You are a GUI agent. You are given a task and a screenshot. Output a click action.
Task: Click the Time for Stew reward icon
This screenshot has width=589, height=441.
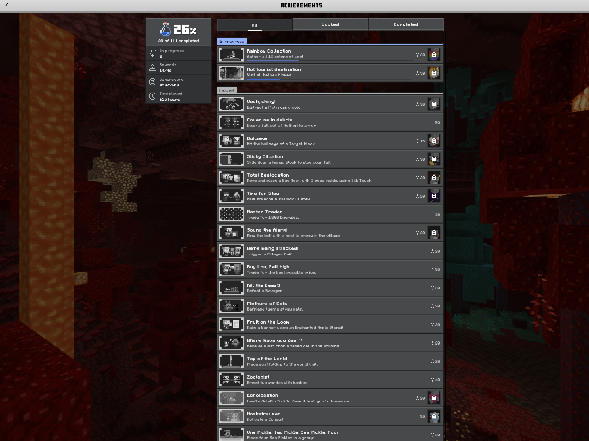(x=434, y=196)
